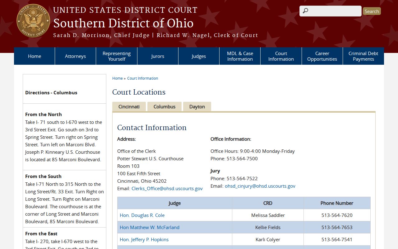This screenshot has width=398, height=249.
Task: Select phone number 513-564-7653
Action: (x=337, y=227)
